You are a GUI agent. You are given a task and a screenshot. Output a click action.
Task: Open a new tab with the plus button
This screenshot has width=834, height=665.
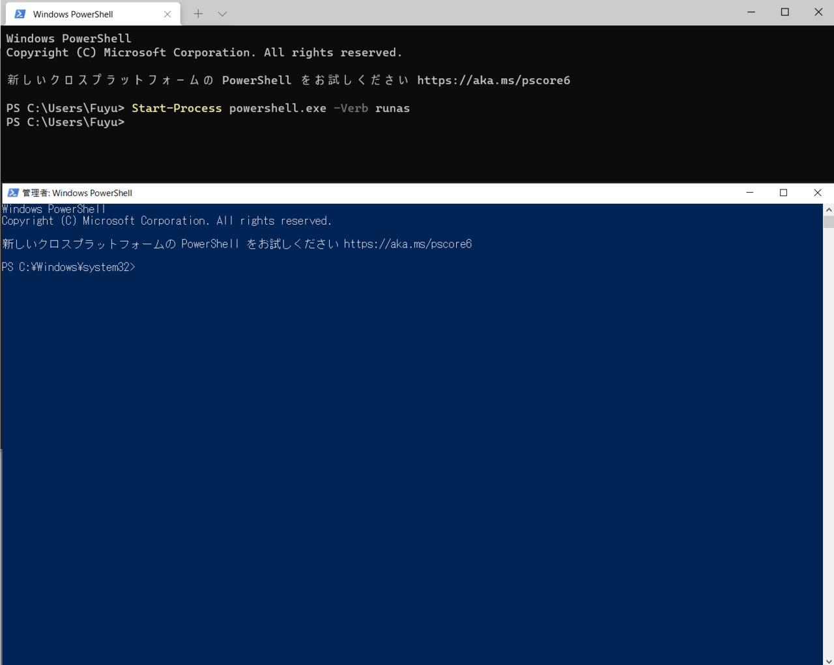click(198, 14)
